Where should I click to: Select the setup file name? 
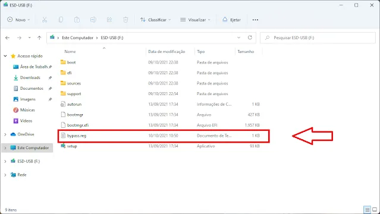(72, 146)
